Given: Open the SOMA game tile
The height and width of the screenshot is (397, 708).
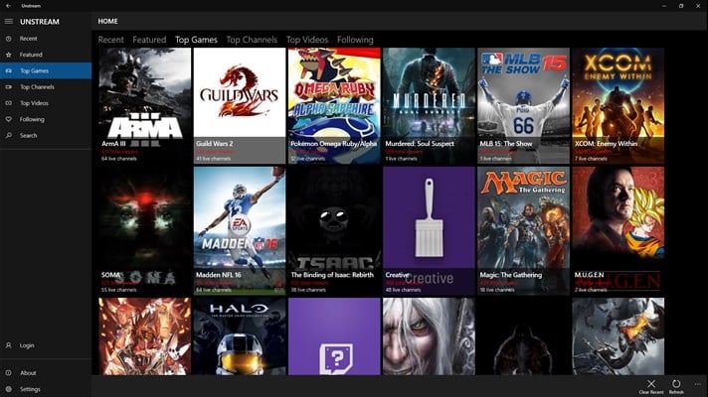Looking at the screenshot, I should pyautogui.click(x=144, y=230).
